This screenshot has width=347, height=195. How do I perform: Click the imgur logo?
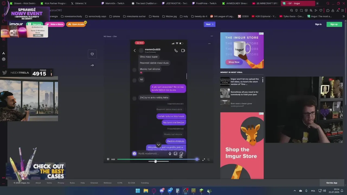tap(16, 24)
